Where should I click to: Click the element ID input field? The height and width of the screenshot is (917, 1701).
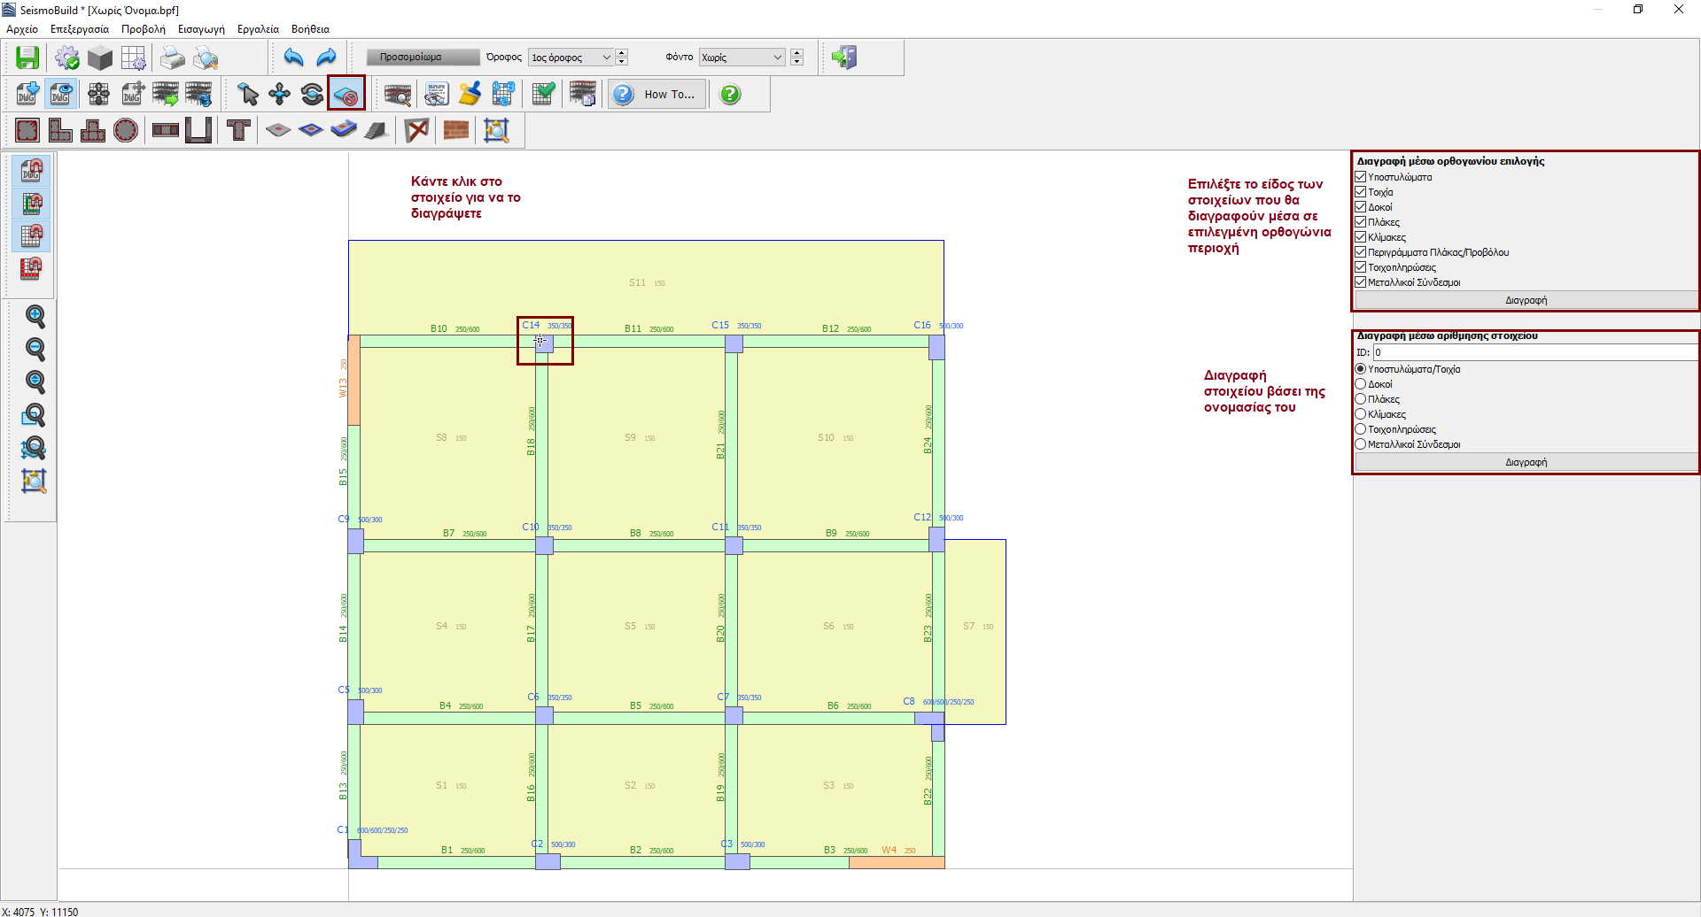(x=1534, y=352)
